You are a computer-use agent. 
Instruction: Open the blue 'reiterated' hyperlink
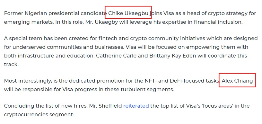[136, 106]
